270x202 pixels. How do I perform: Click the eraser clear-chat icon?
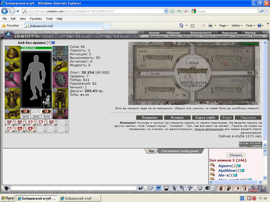tap(150, 188)
